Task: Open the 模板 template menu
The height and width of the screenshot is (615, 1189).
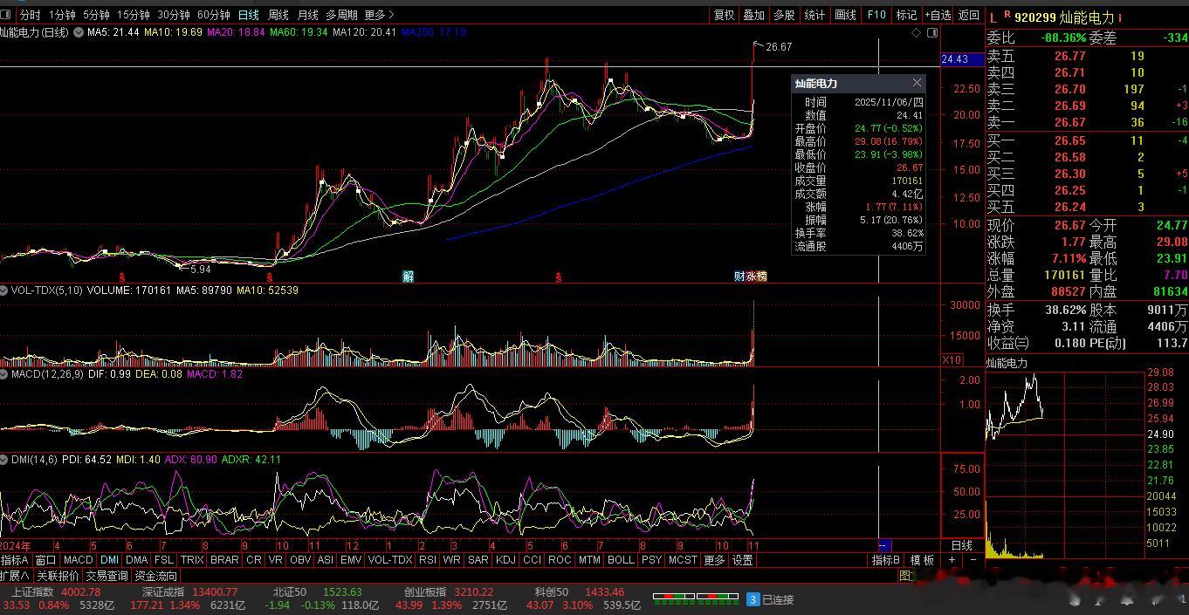Action: pyautogui.click(x=922, y=560)
